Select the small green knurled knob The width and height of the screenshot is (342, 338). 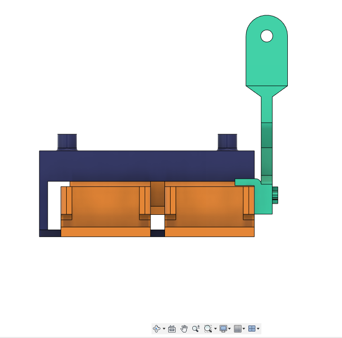275,195
